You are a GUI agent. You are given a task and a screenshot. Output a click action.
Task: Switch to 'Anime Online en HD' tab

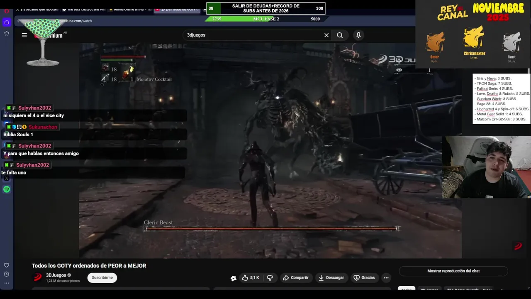click(x=130, y=9)
